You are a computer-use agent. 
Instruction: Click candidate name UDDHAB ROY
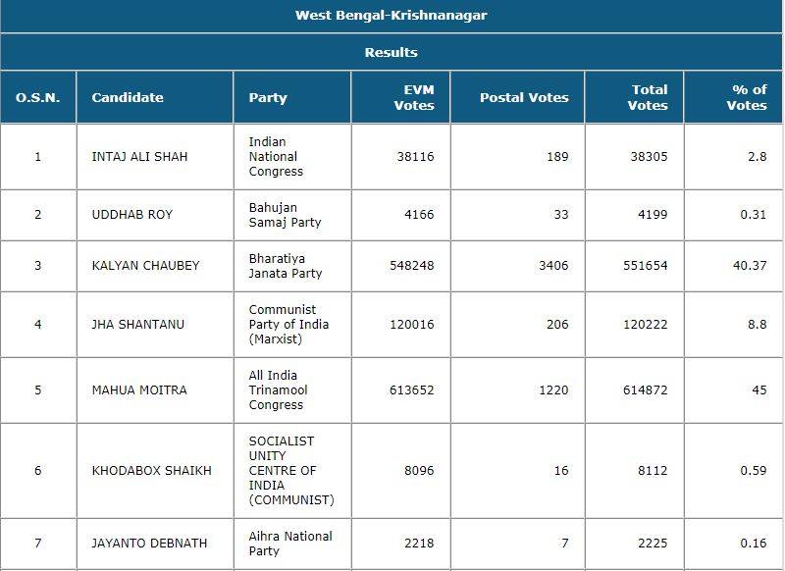pyautogui.click(x=132, y=215)
